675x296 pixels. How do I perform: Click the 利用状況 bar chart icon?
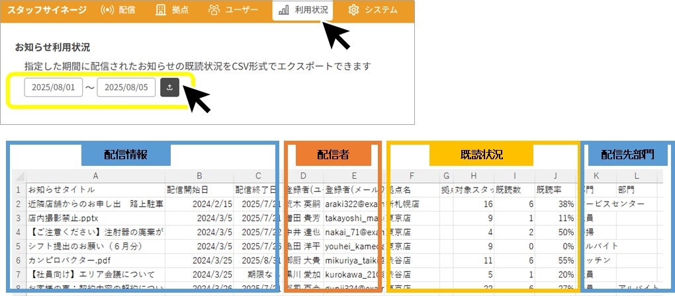point(284,11)
